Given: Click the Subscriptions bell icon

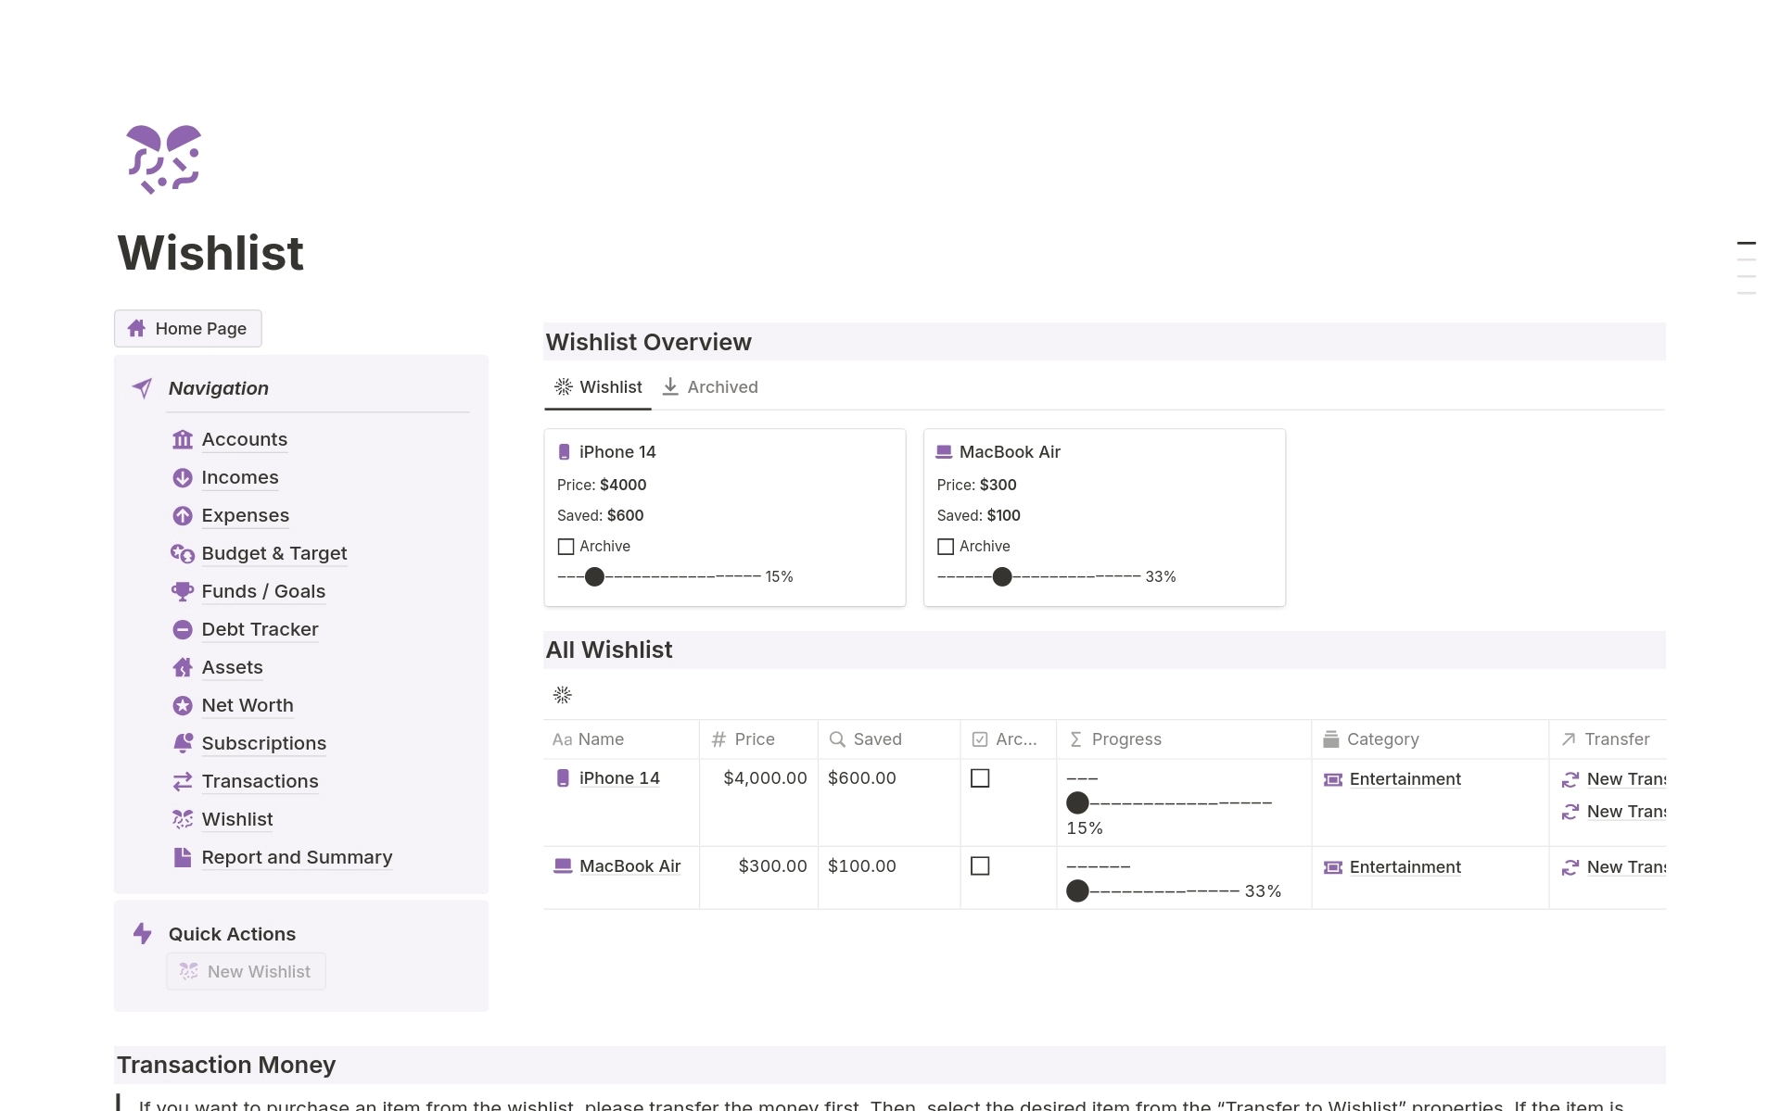Looking at the screenshot, I should click(x=183, y=743).
